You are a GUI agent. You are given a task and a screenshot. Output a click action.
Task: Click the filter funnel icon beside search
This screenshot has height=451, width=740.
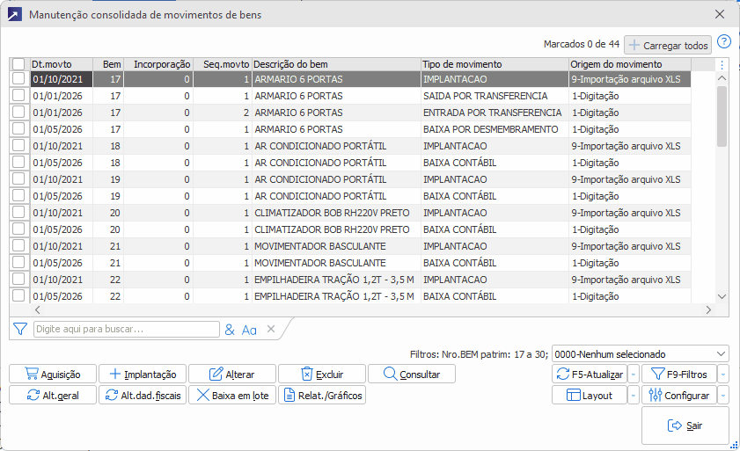20,329
